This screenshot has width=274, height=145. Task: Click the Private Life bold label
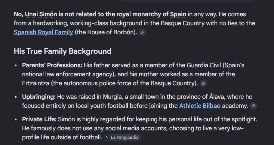(x=39, y=119)
